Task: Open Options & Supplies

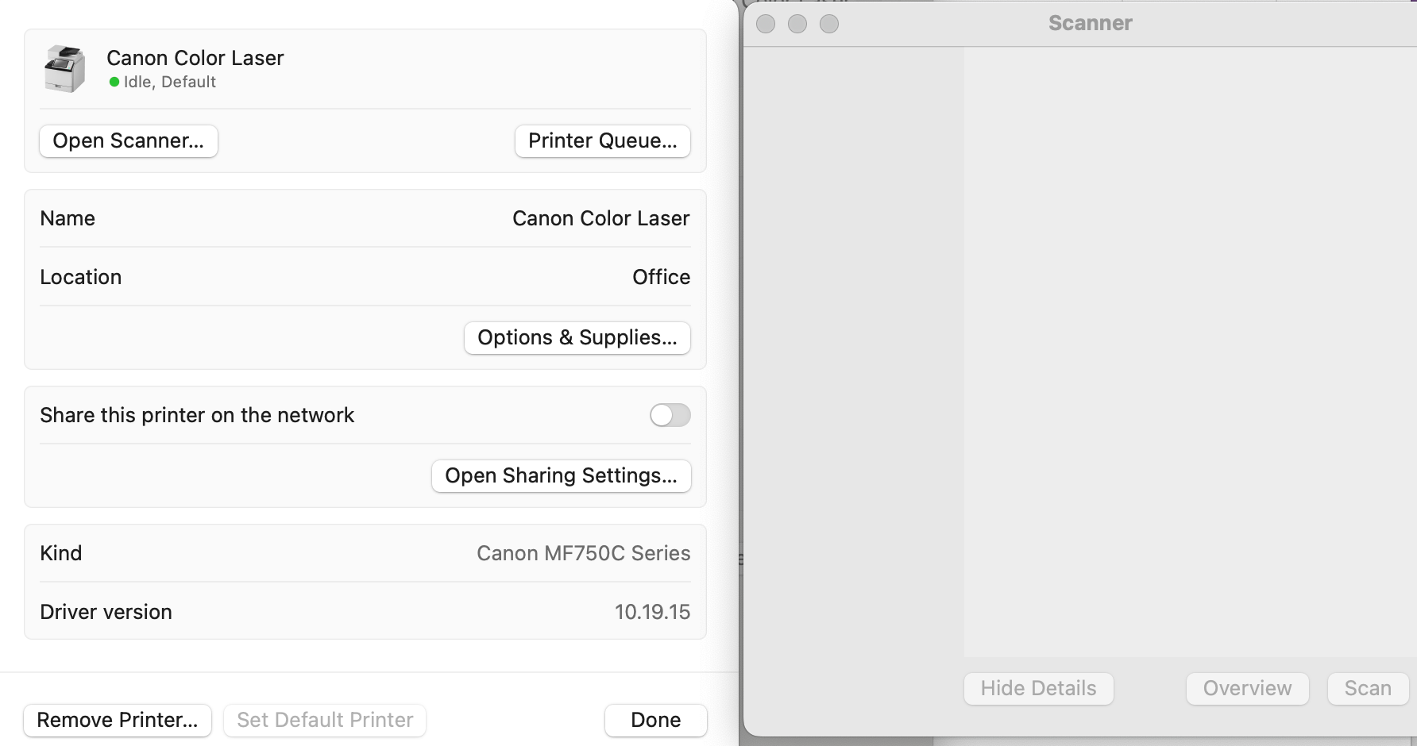Action: tap(577, 338)
